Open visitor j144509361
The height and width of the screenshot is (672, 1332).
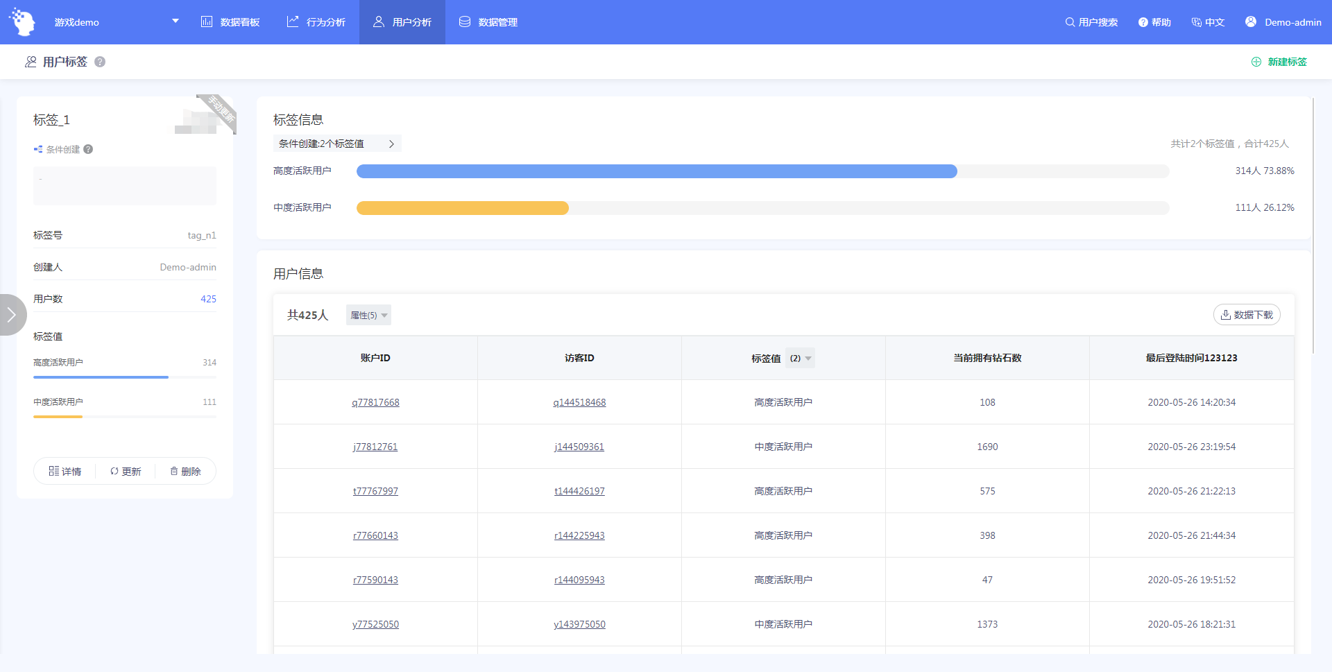(x=579, y=447)
